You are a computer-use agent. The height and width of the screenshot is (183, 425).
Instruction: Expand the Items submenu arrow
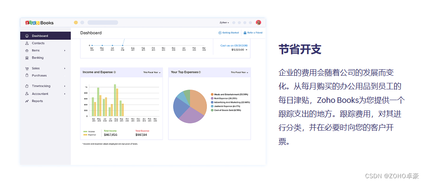[x=65, y=50]
